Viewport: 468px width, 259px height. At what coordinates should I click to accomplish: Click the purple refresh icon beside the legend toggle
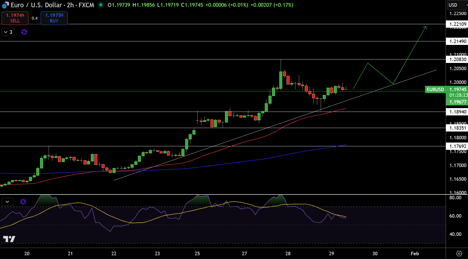pos(24,32)
